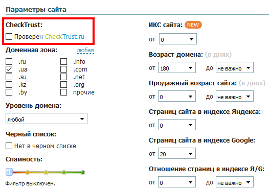270x189 pixels.
Task: Click the Параметры сайта heading
Action: 36,10
